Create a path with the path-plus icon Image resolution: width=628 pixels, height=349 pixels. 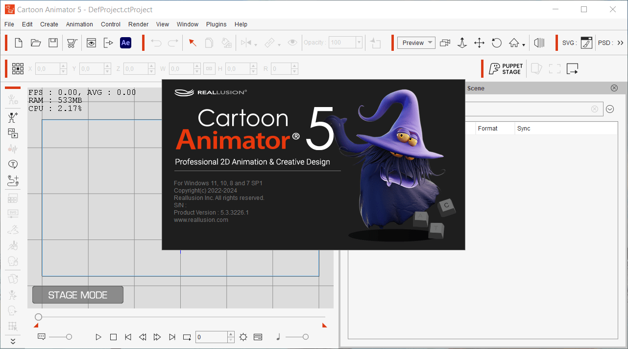(13, 180)
